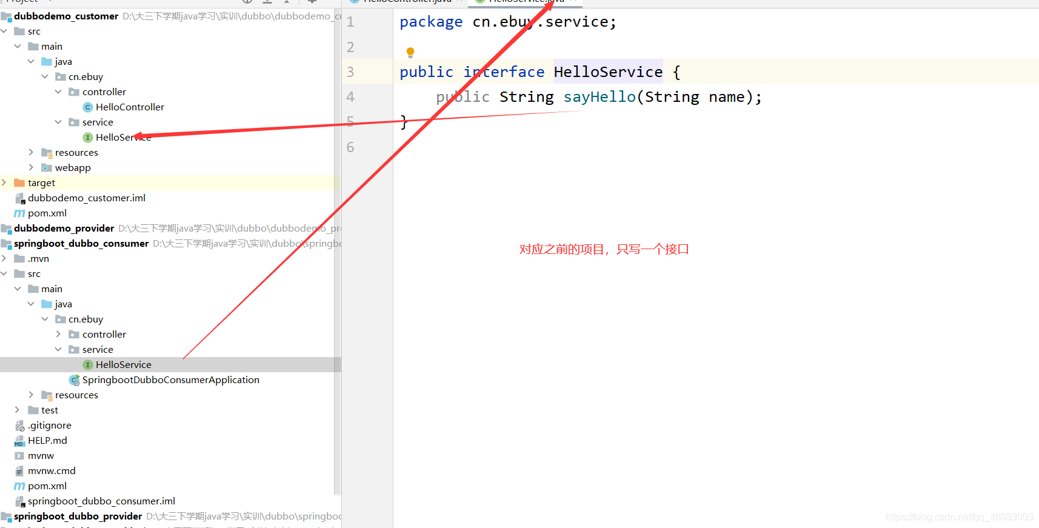Click the test folder icon
This screenshot has height=528, width=1039.
click(x=33, y=410)
